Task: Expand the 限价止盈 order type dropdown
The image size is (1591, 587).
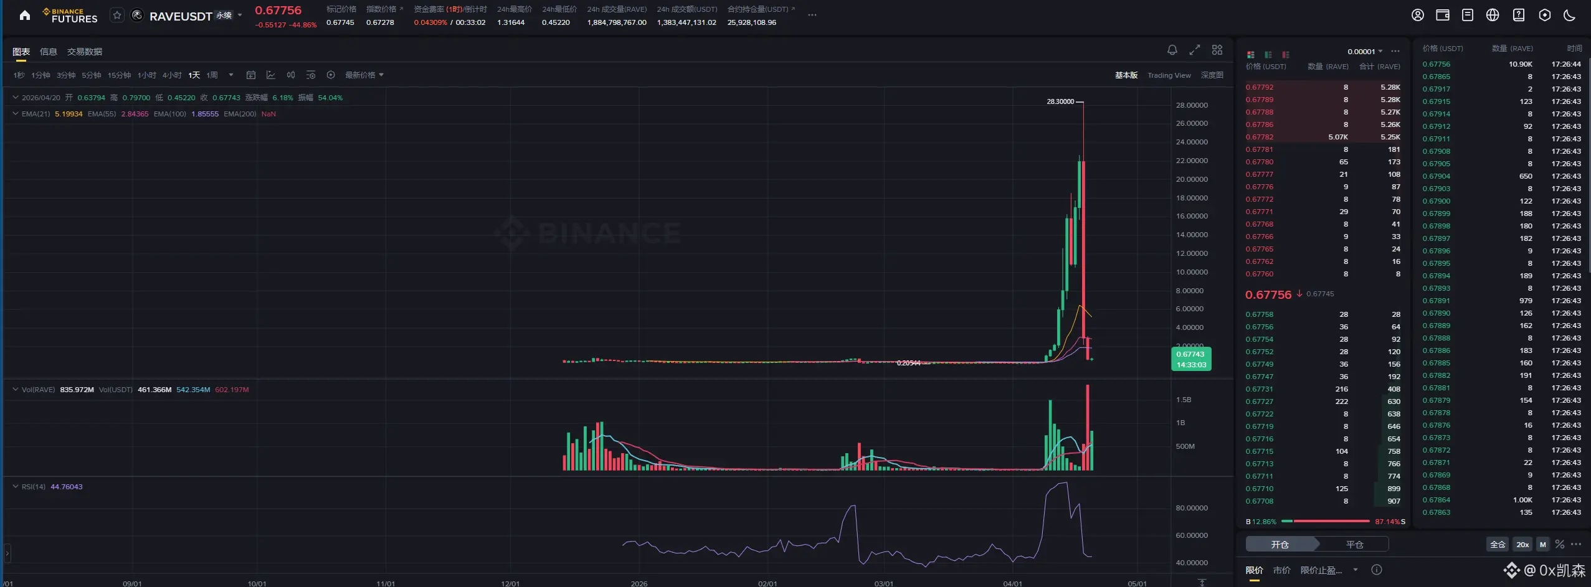Action: (x=1356, y=570)
